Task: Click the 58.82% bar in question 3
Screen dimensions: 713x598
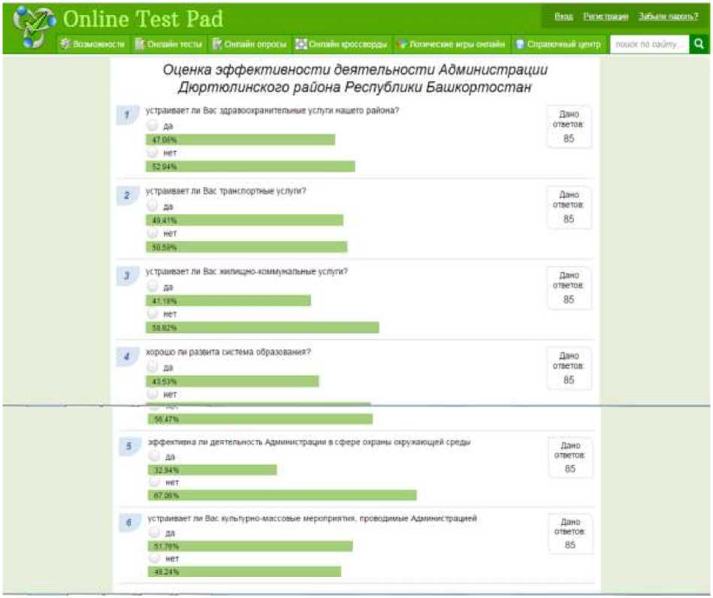Action: [x=262, y=328]
